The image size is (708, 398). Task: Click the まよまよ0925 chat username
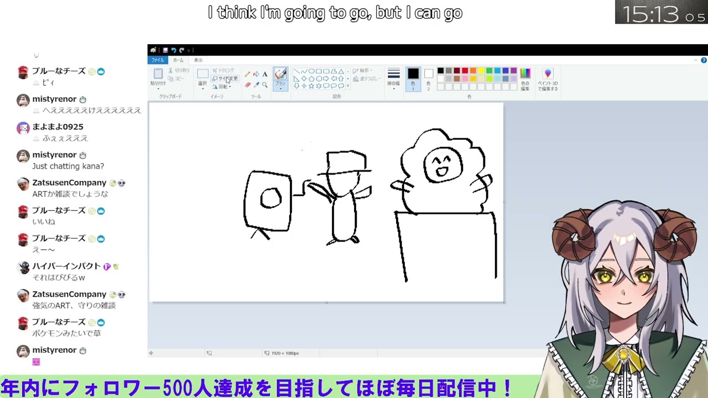pos(58,127)
